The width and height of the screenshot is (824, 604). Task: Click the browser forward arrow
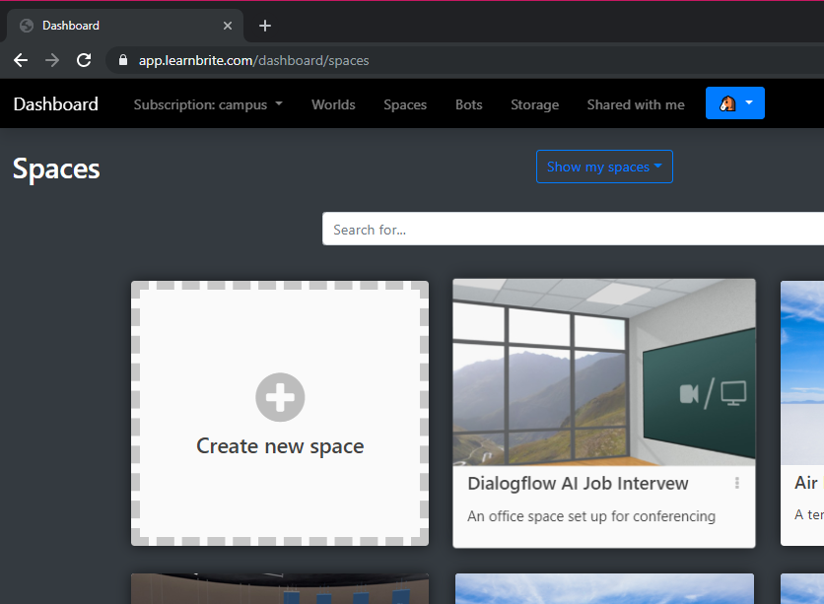pyautogui.click(x=52, y=60)
